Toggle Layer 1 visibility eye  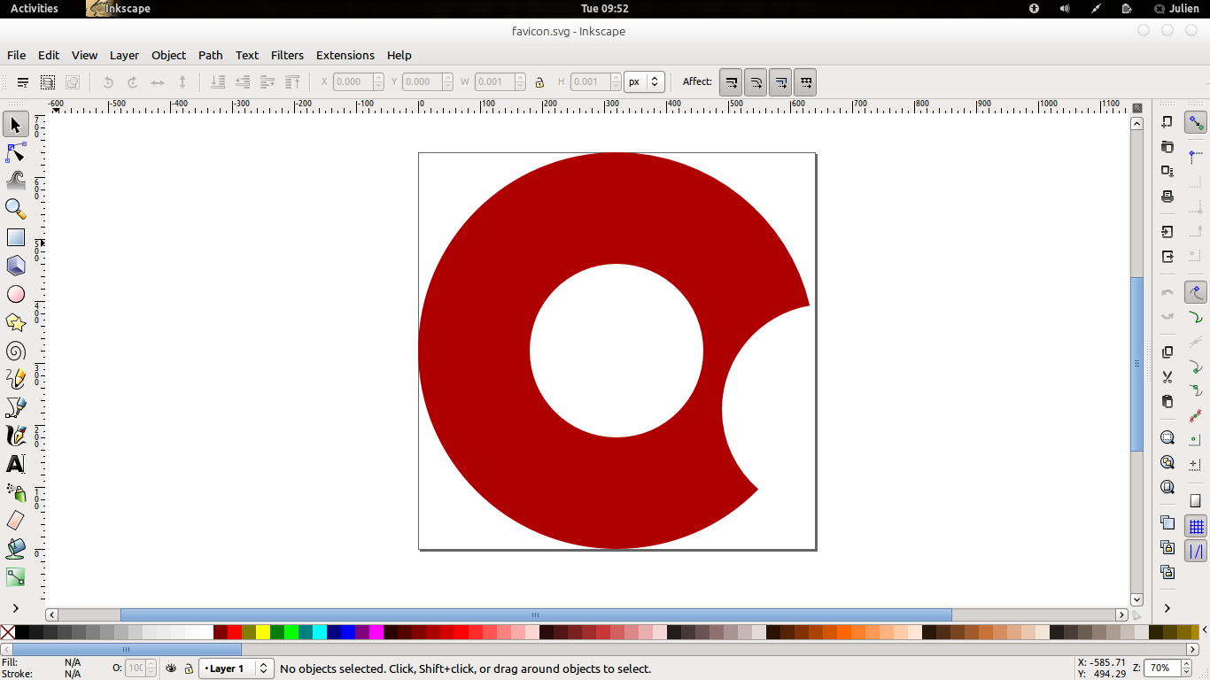pos(171,668)
